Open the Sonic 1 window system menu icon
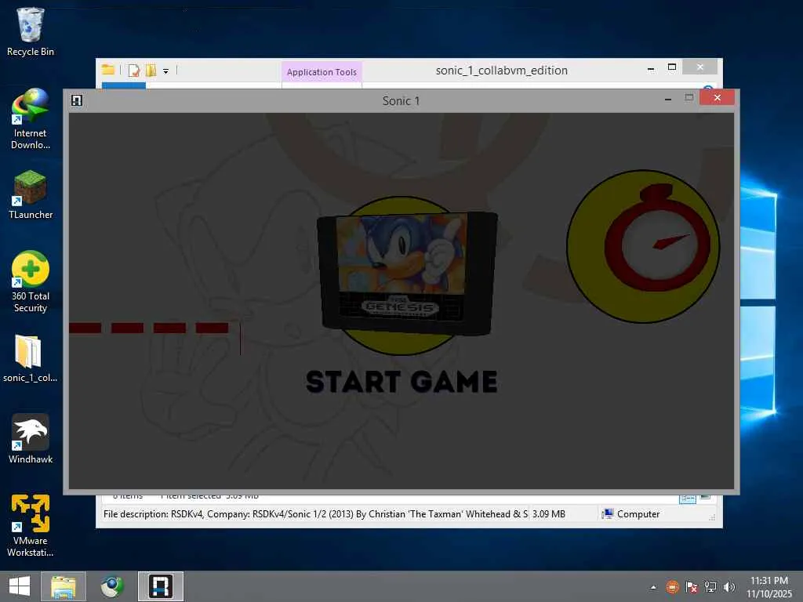 pos(77,100)
